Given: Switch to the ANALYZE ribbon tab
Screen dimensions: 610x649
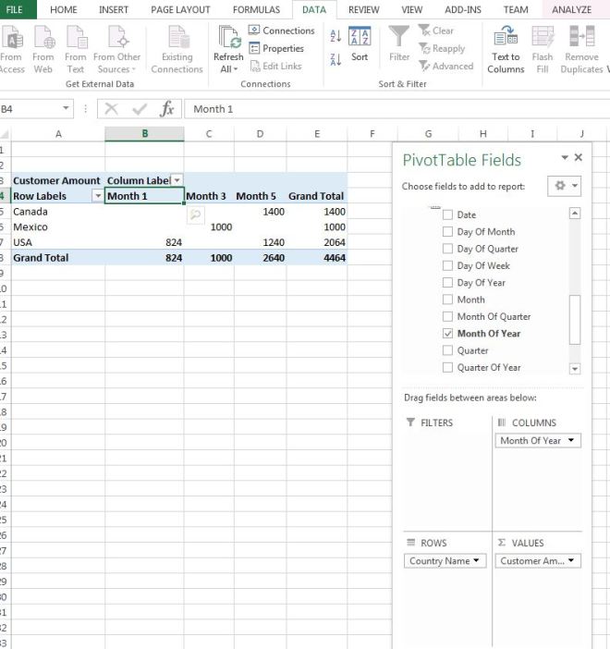Looking at the screenshot, I should (571, 10).
